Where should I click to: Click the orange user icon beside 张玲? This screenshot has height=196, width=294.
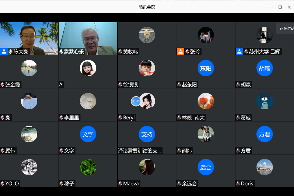(180, 52)
